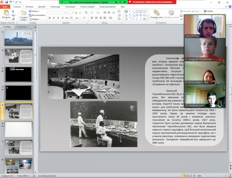Open the change case Aa dropdown
Image resolution: width=232 pixels, height=178 pixels.
pyautogui.click(x=77, y=18)
